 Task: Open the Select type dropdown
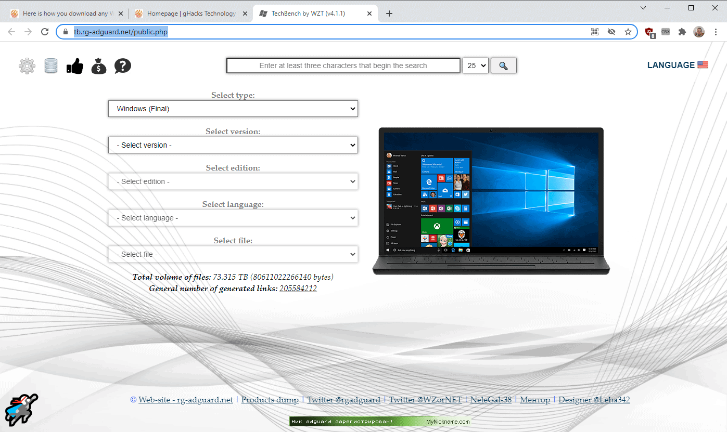(x=233, y=109)
